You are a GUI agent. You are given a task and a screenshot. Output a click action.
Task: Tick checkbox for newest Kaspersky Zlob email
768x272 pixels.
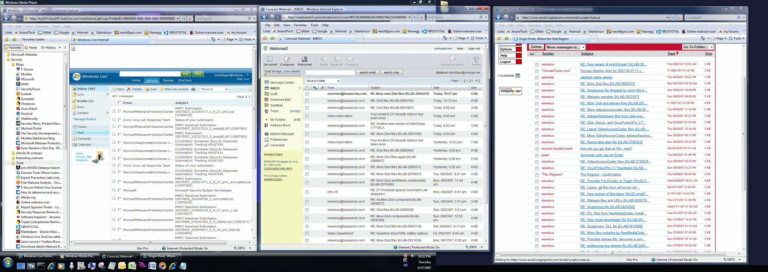click(x=307, y=94)
